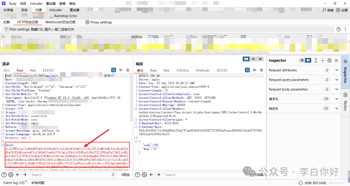Select the response OneScan tab
The width and height of the screenshot is (350, 186).
point(203,70)
